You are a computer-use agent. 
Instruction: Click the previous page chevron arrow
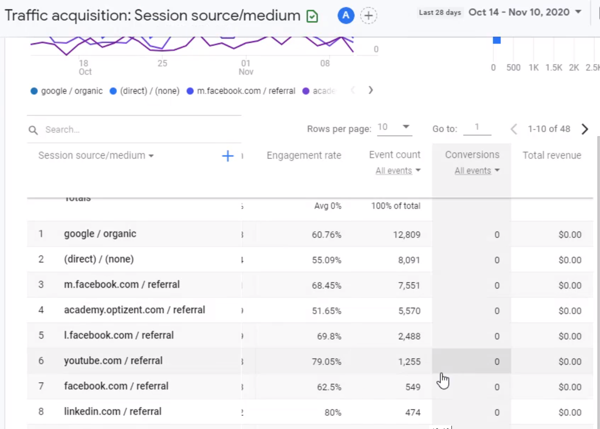[513, 129]
